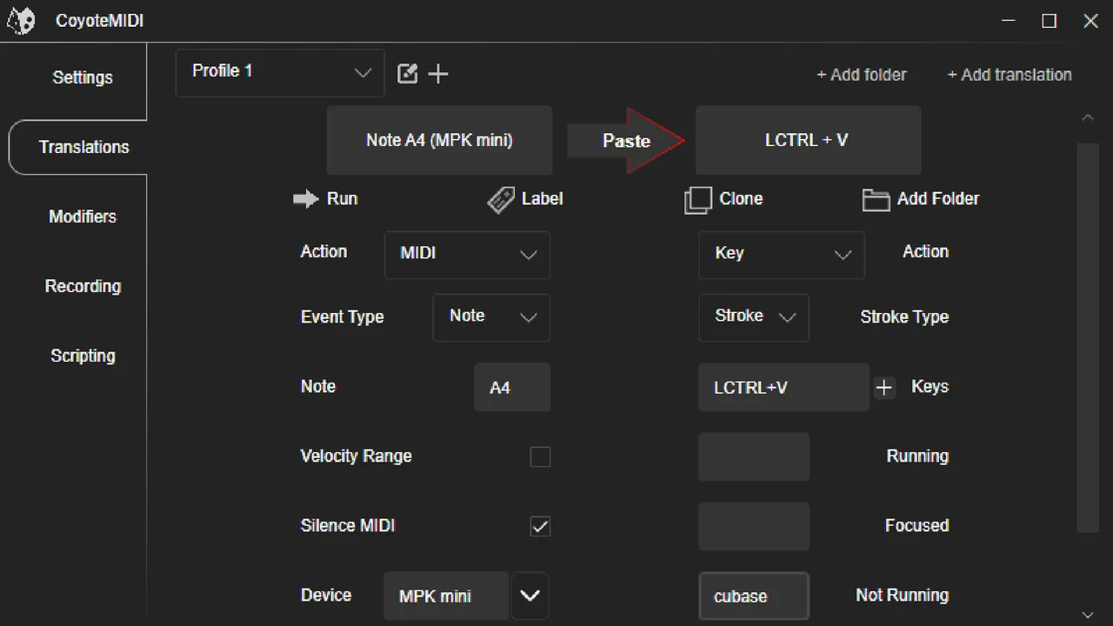Click the Not Running field containing cubase
The height and width of the screenshot is (626, 1113).
coord(754,596)
